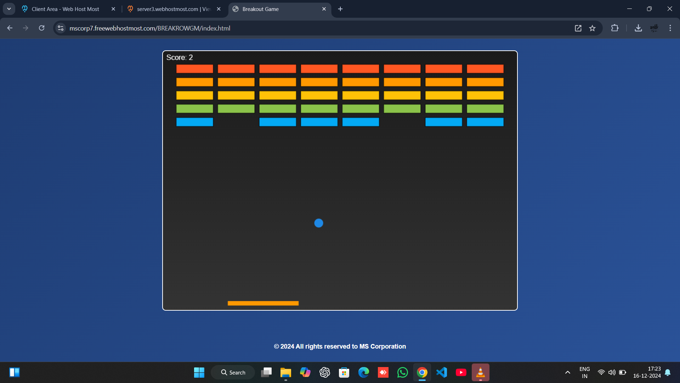Click the copyright MS Corporation footer text
680x383 pixels.
(340, 346)
